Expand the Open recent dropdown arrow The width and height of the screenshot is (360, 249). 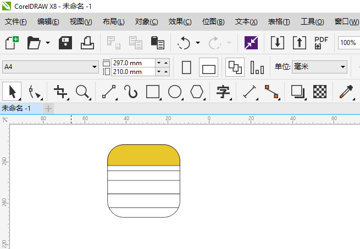pyautogui.click(x=48, y=43)
